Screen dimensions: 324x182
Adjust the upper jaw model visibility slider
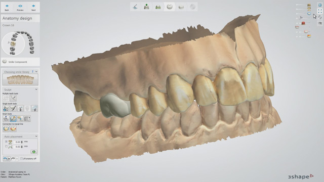tap(303, 5)
